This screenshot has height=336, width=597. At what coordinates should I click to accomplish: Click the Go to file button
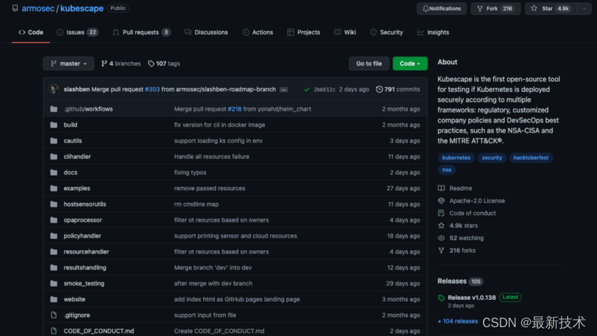click(x=369, y=63)
